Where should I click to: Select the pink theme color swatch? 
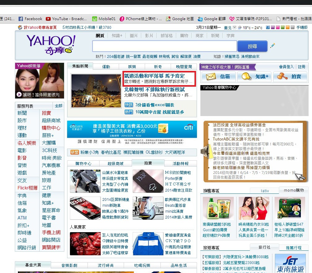278,27
